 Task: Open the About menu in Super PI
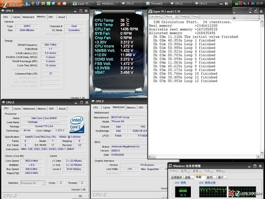(172, 16)
